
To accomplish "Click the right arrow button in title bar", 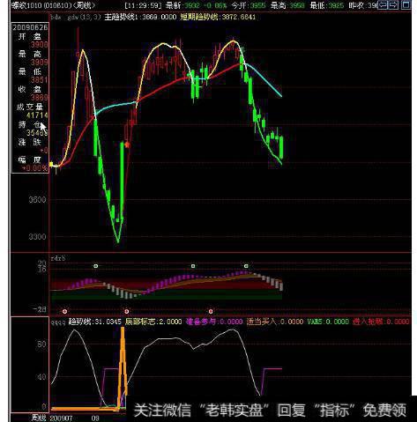I will (x=393, y=5).
